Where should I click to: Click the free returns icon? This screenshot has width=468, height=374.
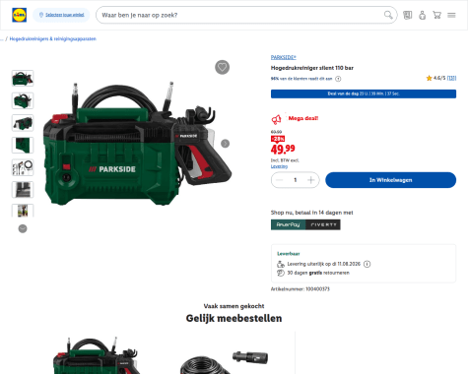pyautogui.click(x=281, y=273)
